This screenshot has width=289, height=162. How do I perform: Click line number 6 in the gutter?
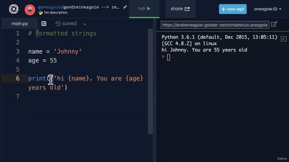coord(18,78)
